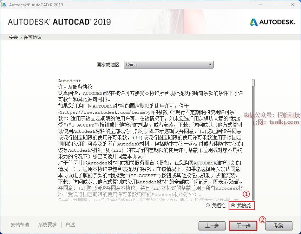Select the 我接受 radio button
This screenshot has width=301, height=234.
pos(233,206)
